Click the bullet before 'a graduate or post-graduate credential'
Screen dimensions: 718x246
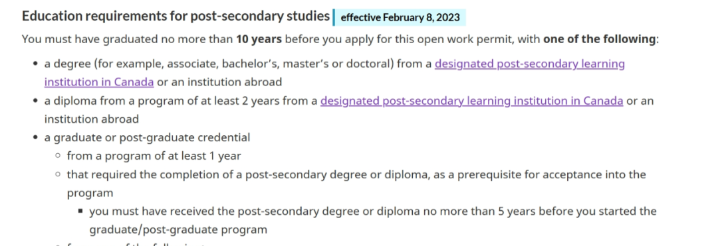(35, 137)
